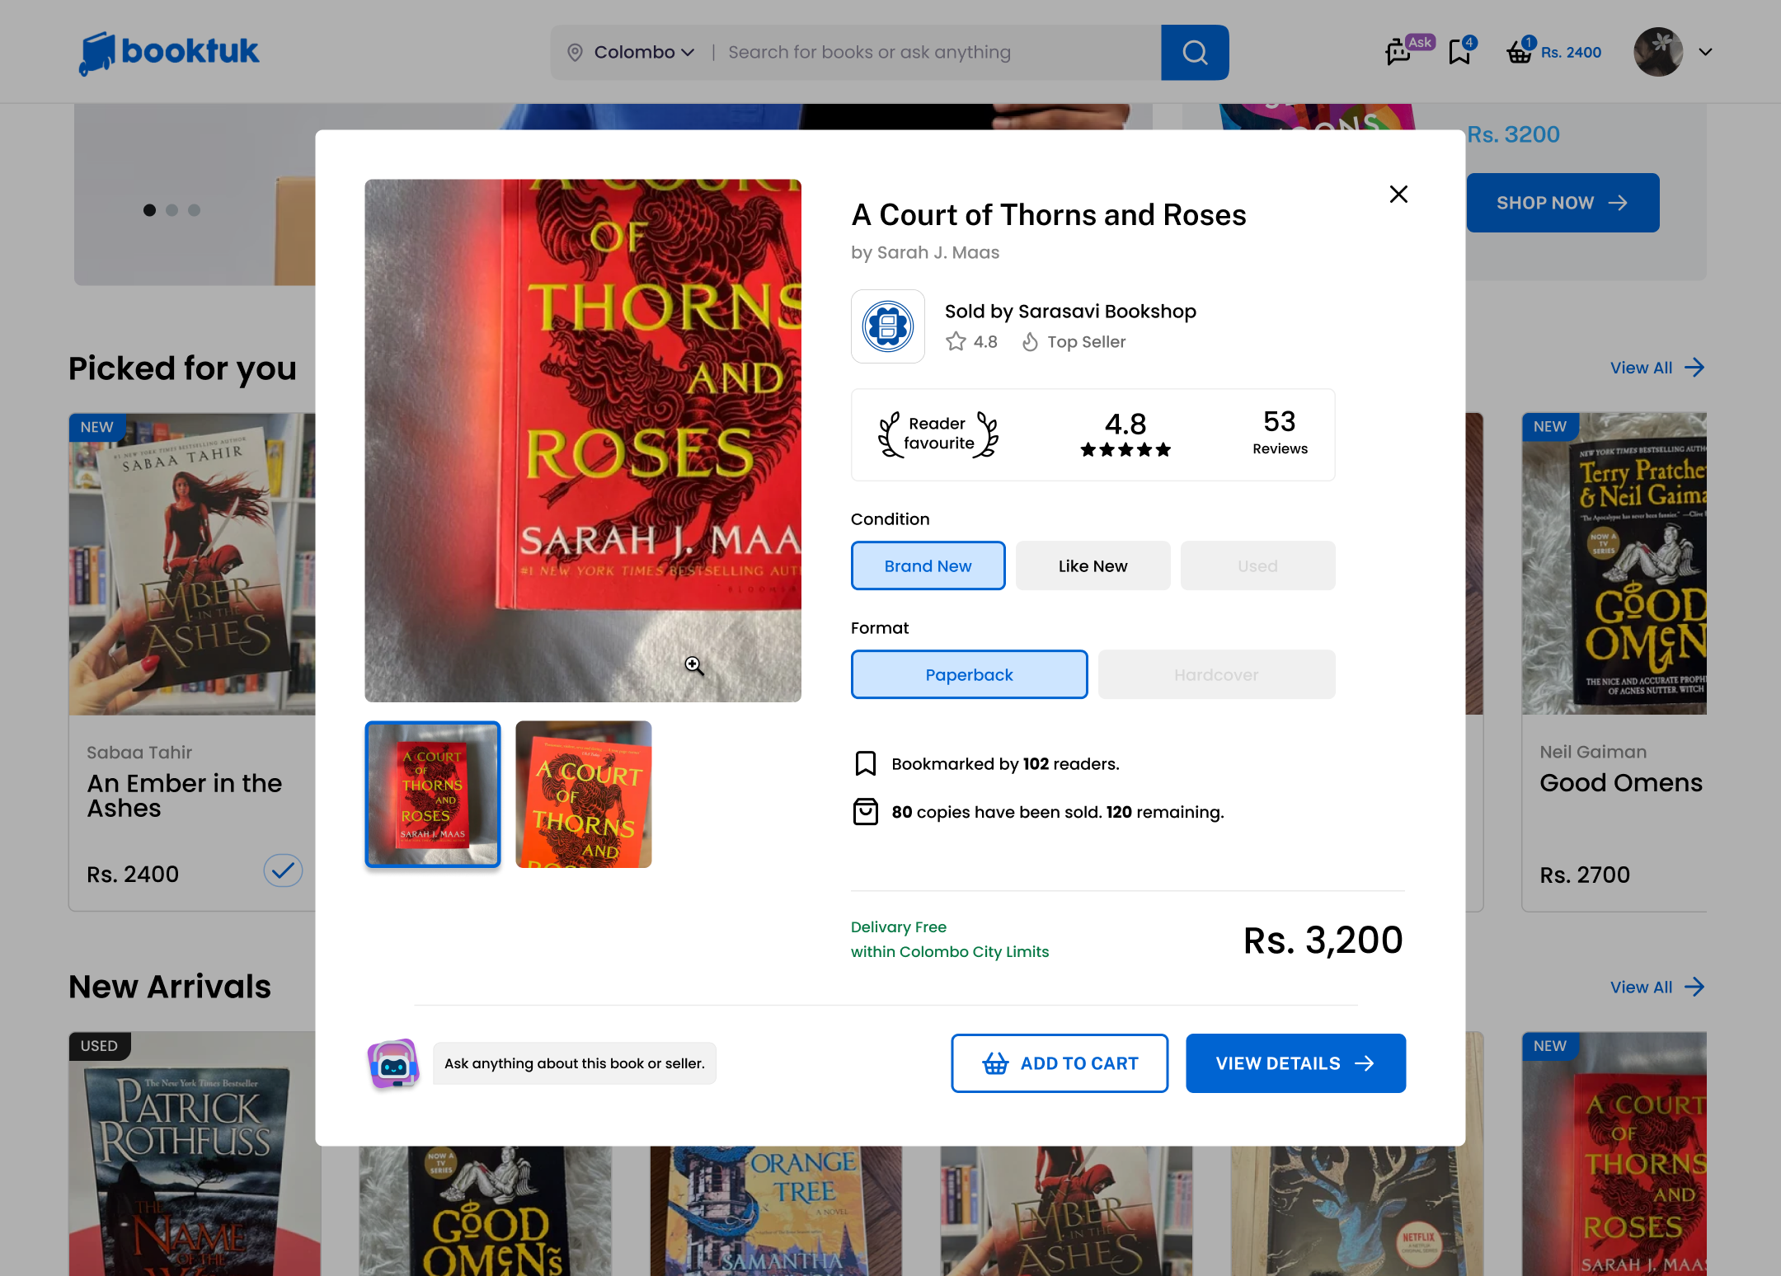Click Ask anything about this book prompt

point(575,1063)
